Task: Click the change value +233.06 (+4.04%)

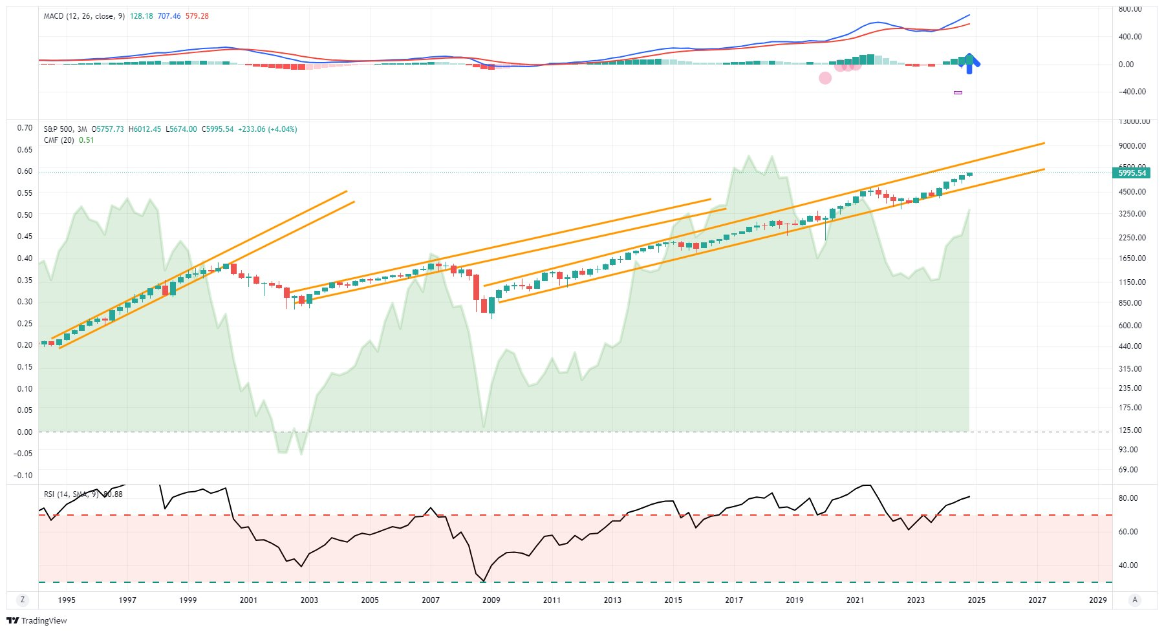Action: click(x=268, y=129)
